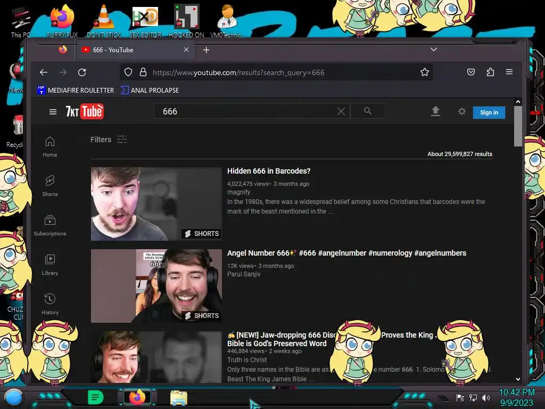Click thumbnail of Angel Number 666 video
This screenshot has width=545, height=409.
[156, 286]
